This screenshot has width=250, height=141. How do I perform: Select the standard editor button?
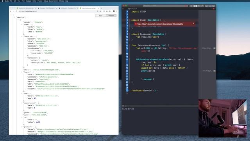click(195, 6)
